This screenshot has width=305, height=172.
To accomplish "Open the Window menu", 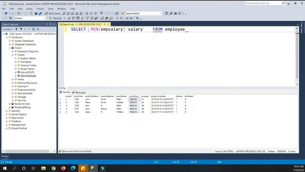I will tap(61, 9).
